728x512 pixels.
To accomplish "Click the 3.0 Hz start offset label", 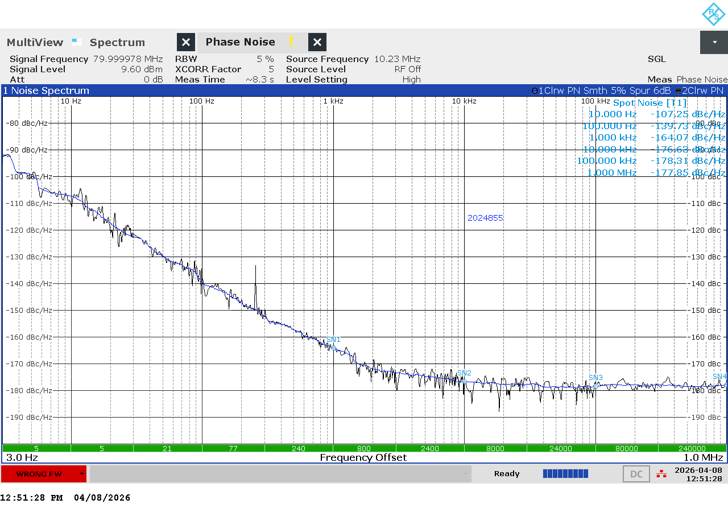I will tap(22, 458).
